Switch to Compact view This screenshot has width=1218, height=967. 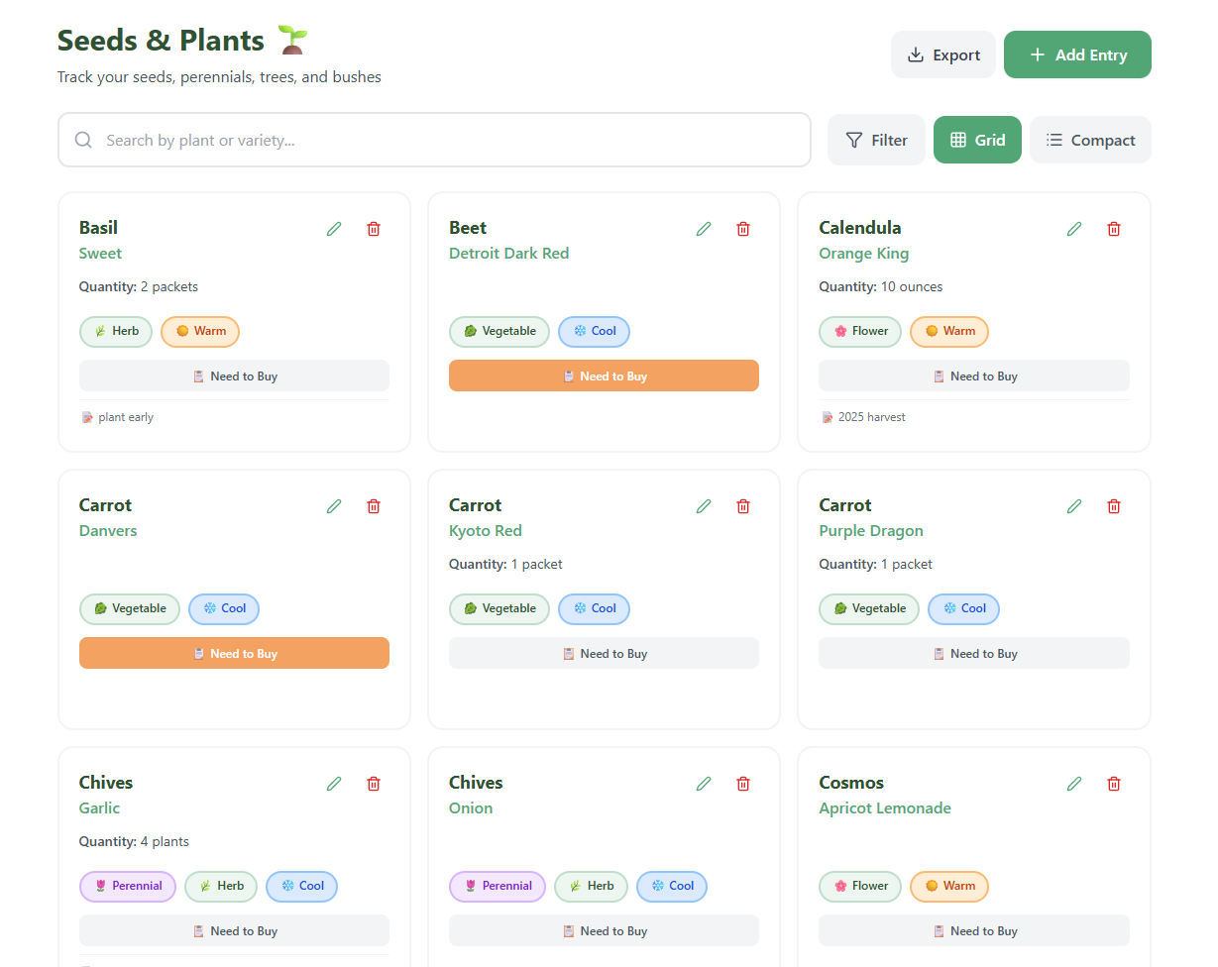[1090, 140]
